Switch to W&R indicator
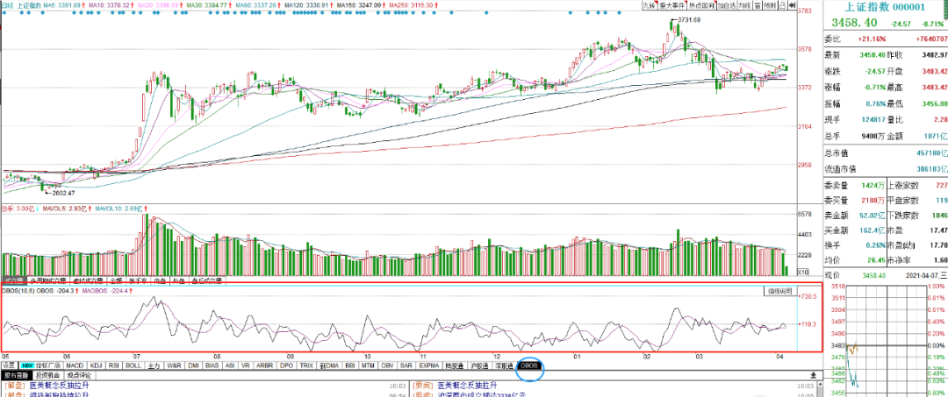 [174, 365]
